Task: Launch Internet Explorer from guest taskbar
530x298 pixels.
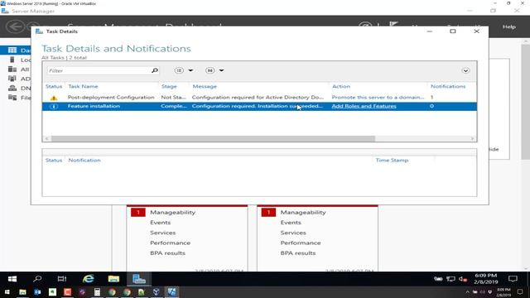Action: [x=89, y=279]
